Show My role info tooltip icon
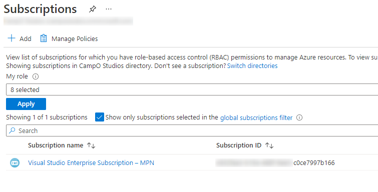Viewport: 378px width, 192px height. point(36,76)
